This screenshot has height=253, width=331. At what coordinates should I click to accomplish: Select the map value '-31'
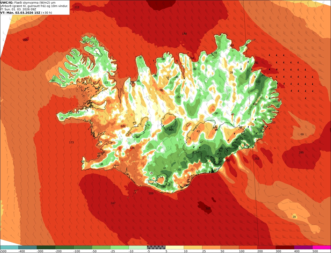pos(101,164)
